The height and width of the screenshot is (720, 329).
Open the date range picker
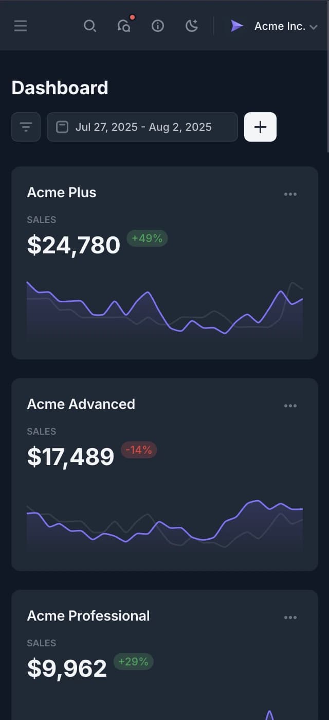click(x=142, y=127)
